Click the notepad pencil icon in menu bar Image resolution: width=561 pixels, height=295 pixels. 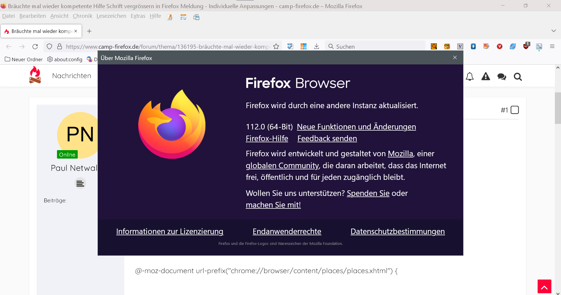click(x=170, y=17)
